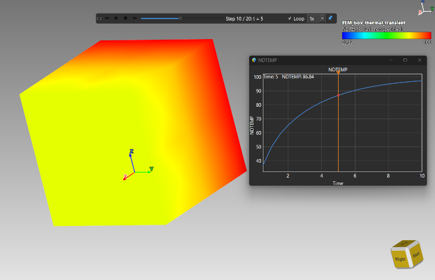Viewport: 435px width, 280px height.
Task: Click the chart readout NDTEMP: 86.84
Action: tap(298, 77)
